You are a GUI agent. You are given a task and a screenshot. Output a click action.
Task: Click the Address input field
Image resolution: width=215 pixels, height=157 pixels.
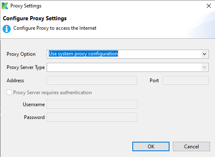click(x=92, y=81)
